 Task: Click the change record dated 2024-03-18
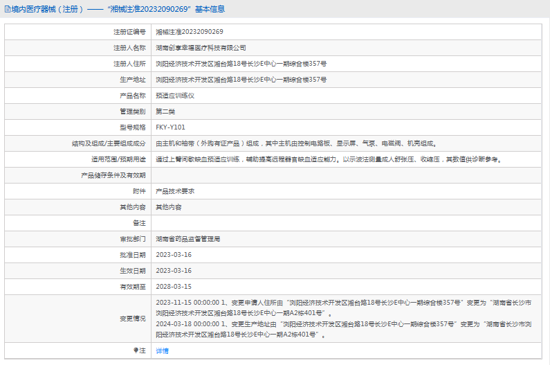[344, 329]
